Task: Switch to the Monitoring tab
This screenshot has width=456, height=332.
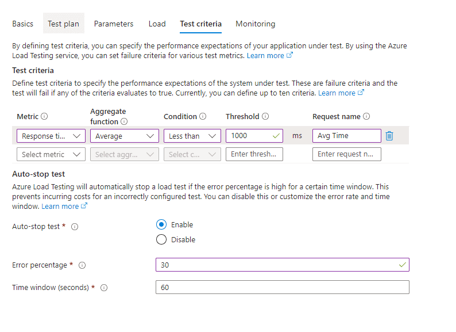Action: (256, 24)
